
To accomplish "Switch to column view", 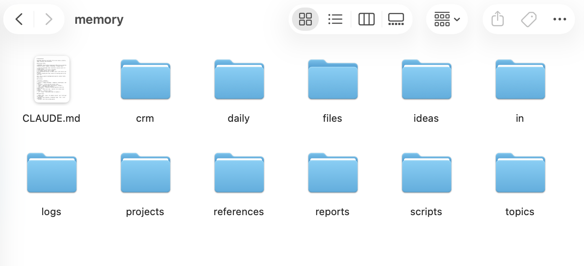I will point(366,19).
